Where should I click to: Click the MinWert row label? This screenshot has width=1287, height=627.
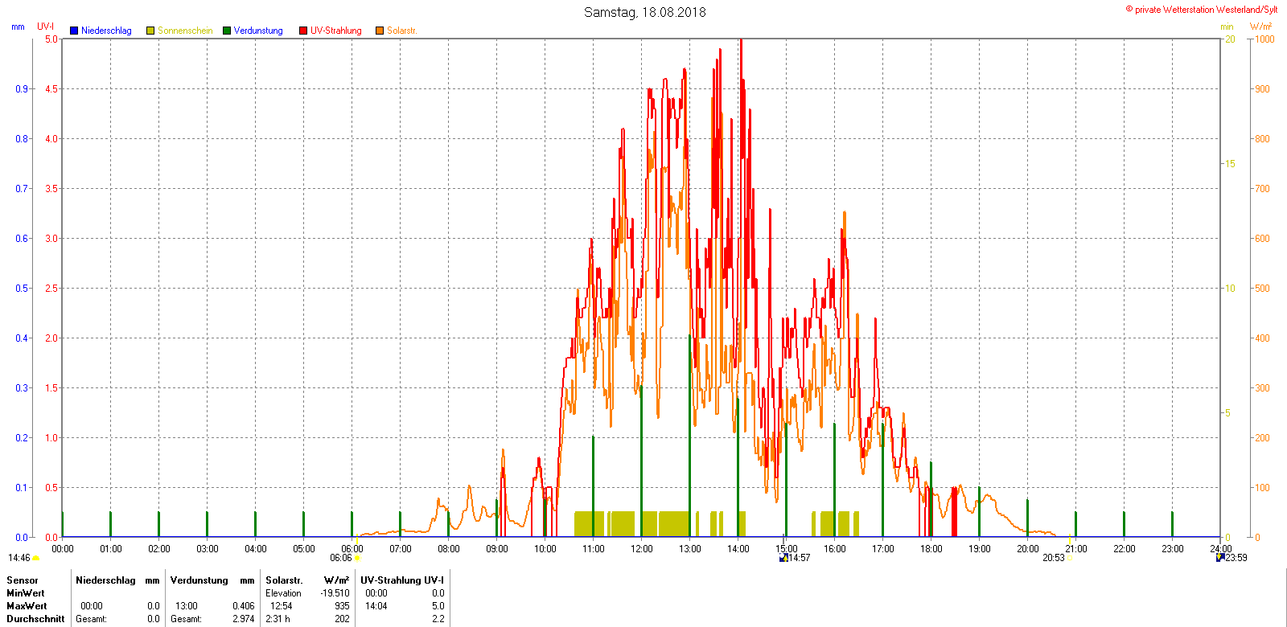point(26,593)
